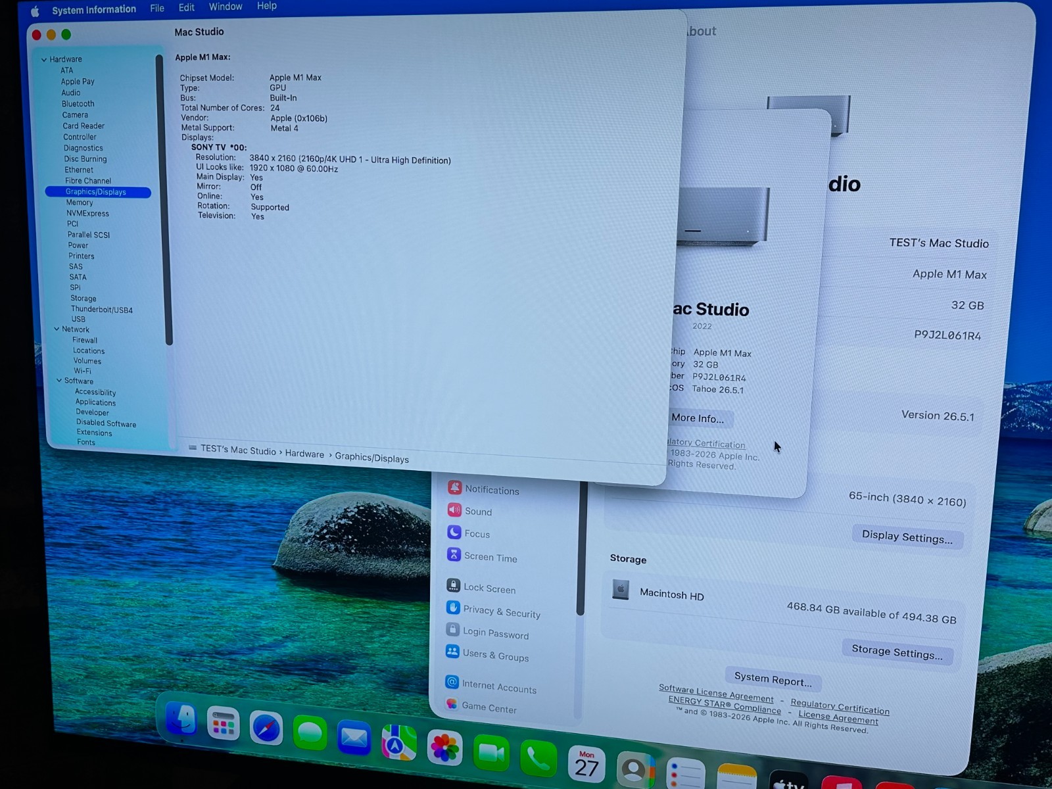Open Contacts app in Dock
This screenshot has height=789, width=1052.
pyautogui.click(x=635, y=769)
